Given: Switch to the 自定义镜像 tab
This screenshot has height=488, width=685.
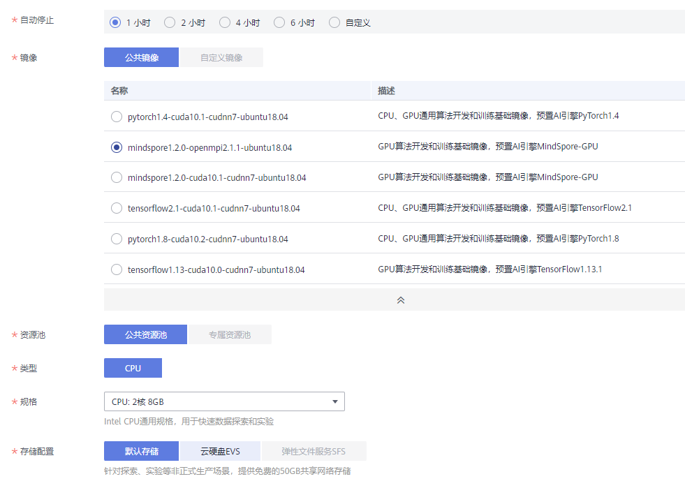Looking at the screenshot, I should (221, 57).
